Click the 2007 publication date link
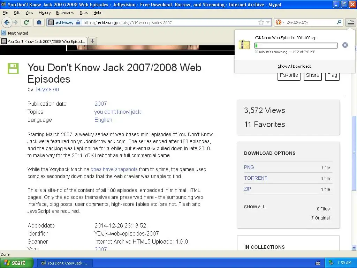The height and width of the screenshot is (268, 357). pyautogui.click(x=100, y=104)
